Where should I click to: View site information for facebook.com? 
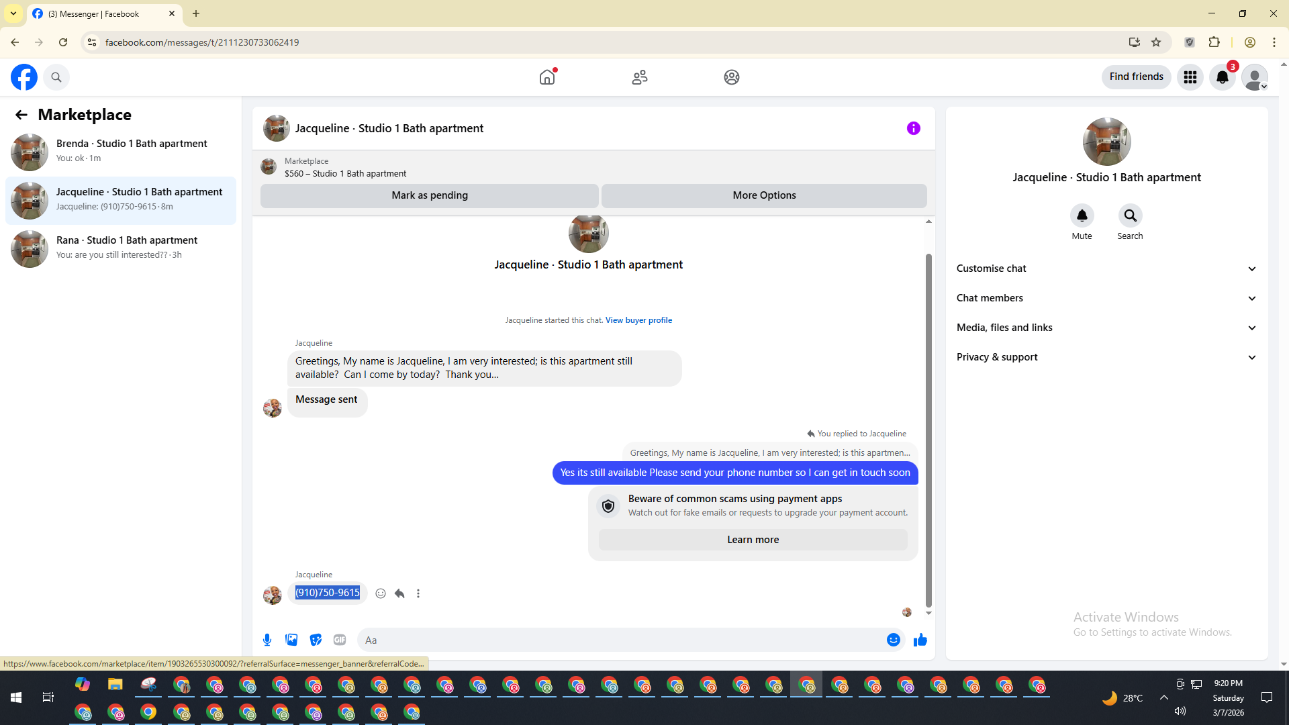91,42
